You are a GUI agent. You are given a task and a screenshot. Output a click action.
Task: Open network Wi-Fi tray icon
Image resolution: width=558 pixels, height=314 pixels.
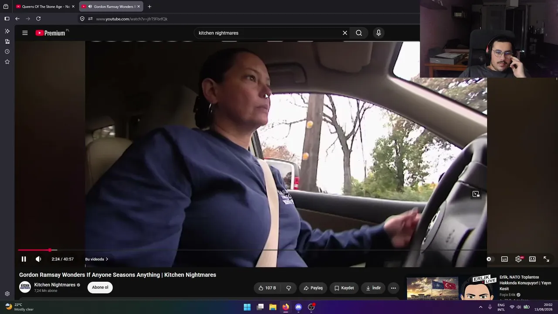[x=512, y=307]
